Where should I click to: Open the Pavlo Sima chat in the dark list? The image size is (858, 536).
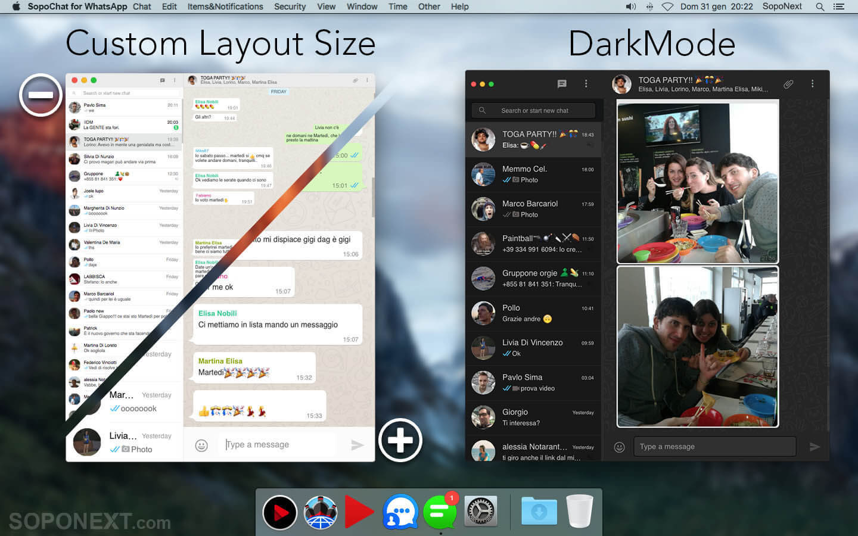click(533, 382)
